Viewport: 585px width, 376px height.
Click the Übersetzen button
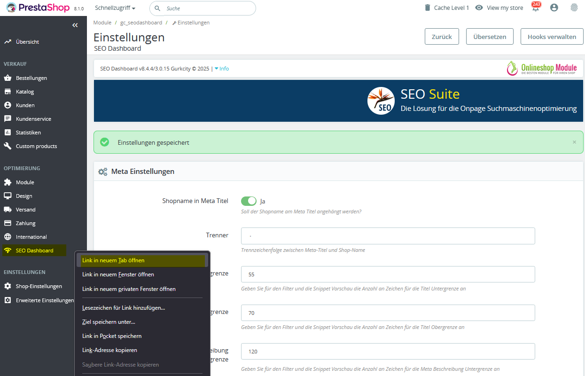490,37
